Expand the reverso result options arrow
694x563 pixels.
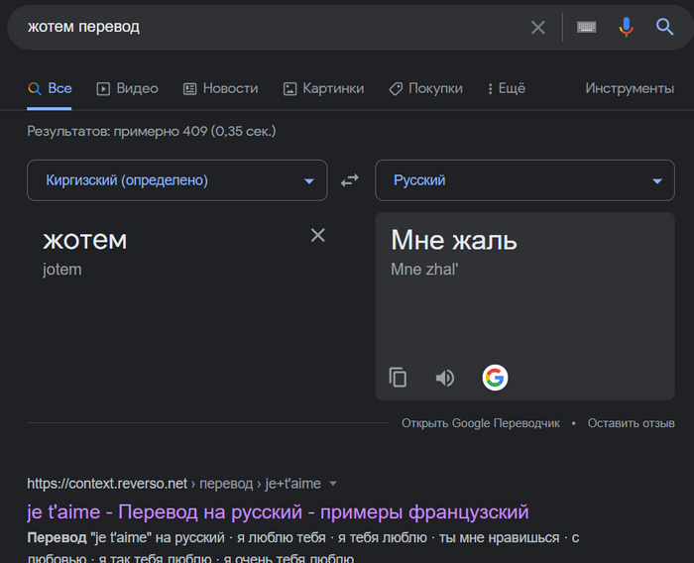[x=333, y=484]
